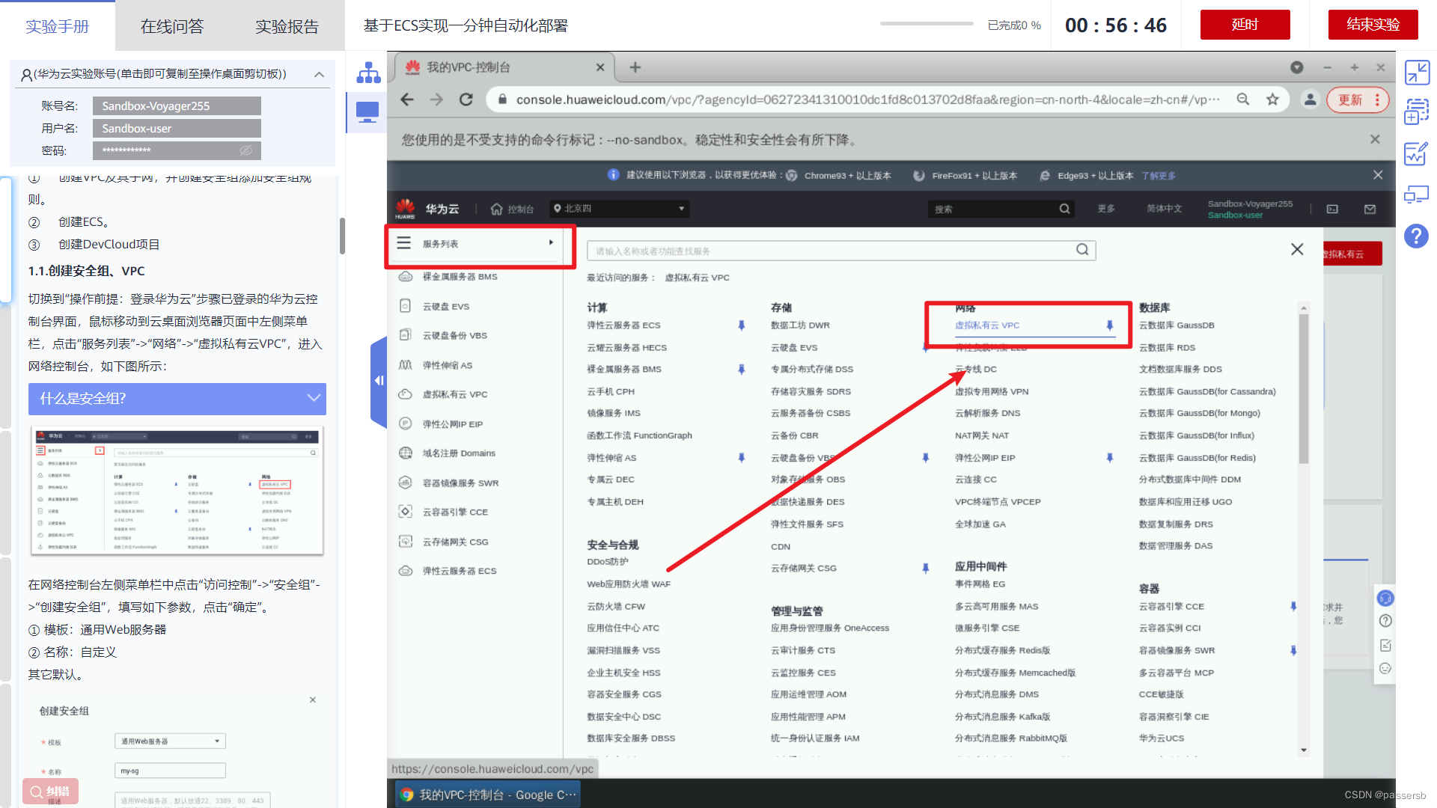Click the 了解更多 link in browser notice
The image size is (1437, 808).
point(1159,176)
